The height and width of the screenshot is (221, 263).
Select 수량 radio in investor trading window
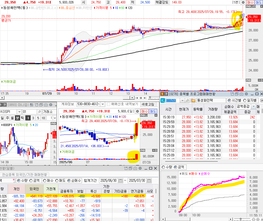19,181
